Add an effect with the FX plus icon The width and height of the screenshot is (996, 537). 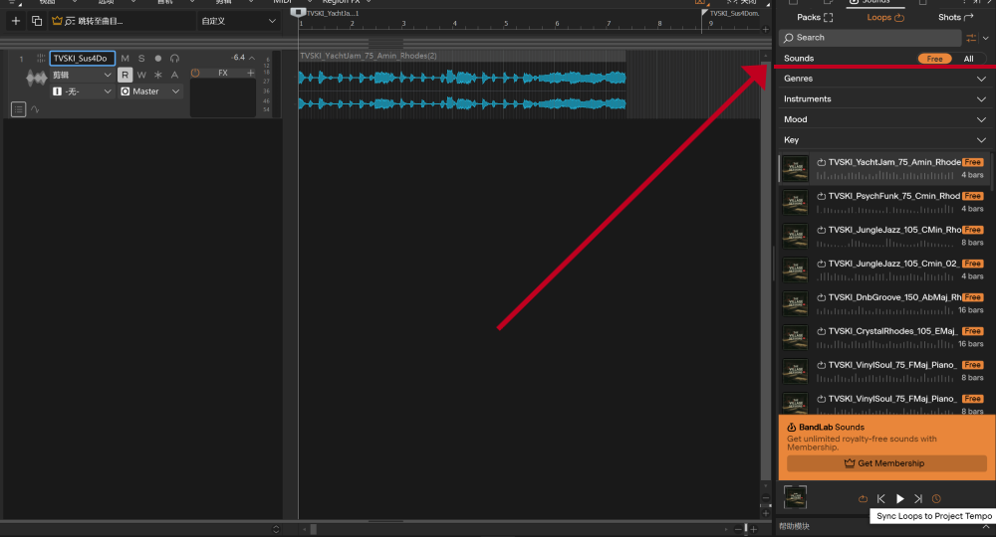click(x=251, y=74)
